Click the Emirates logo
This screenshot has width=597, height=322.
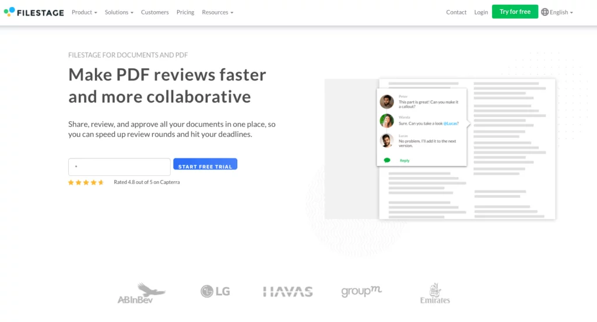[435, 293]
